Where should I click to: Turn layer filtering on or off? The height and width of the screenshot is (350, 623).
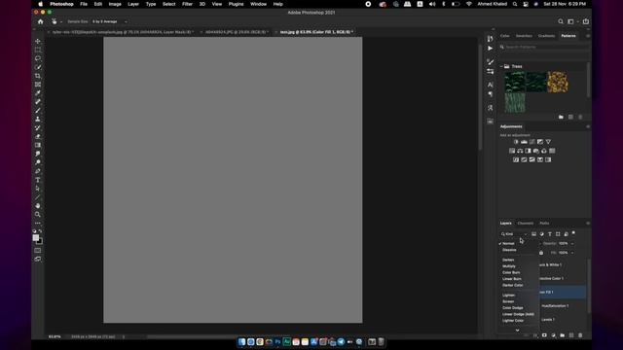click(573, 233)
